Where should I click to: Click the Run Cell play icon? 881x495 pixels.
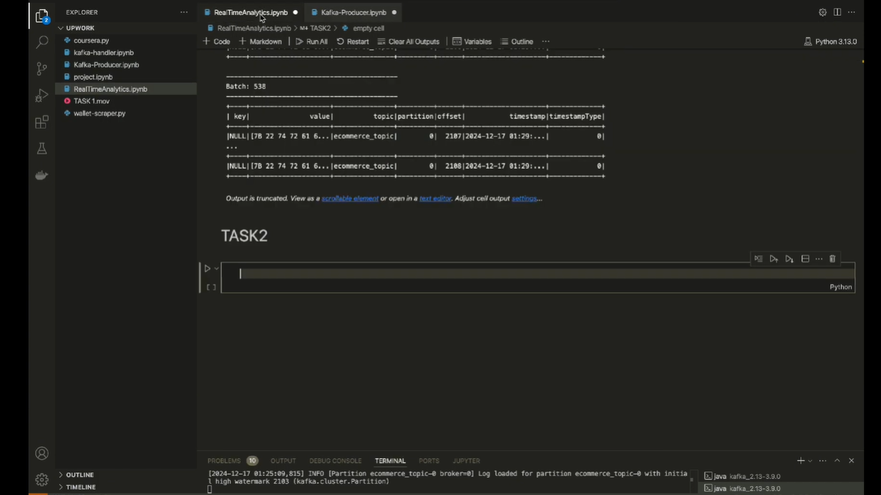207,269
